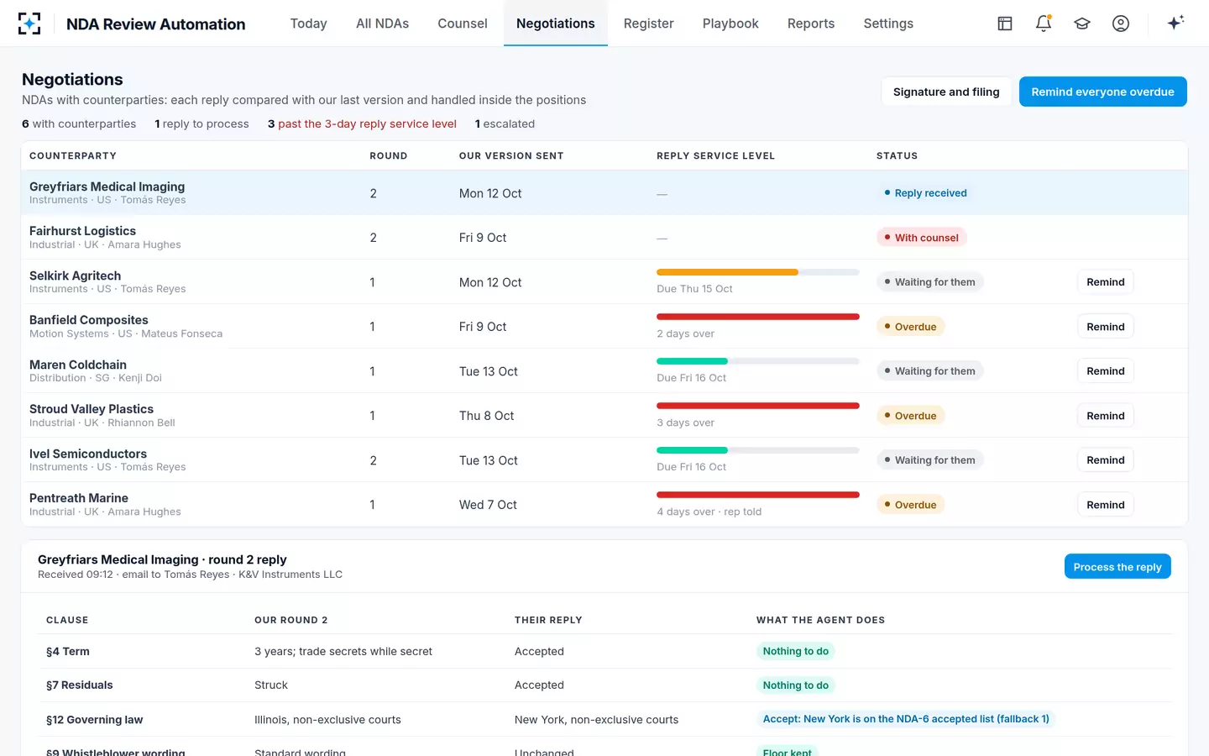The width and height of the screenshot is (1209, 756).
Task: Open the Reports tab
Action: click(811, 24)
